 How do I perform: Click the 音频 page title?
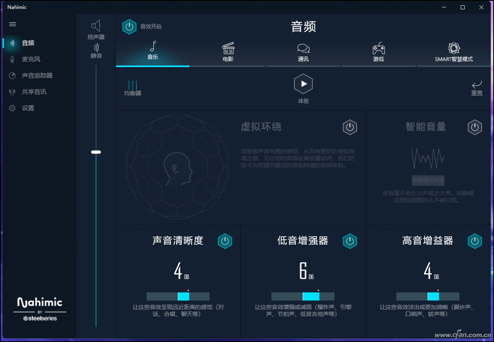303,27
